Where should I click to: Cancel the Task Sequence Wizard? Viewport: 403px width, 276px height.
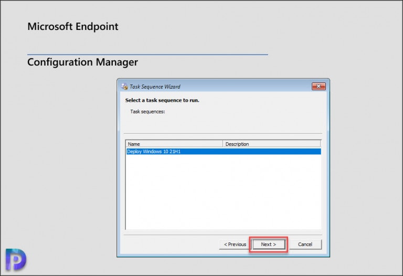[305, 245]
